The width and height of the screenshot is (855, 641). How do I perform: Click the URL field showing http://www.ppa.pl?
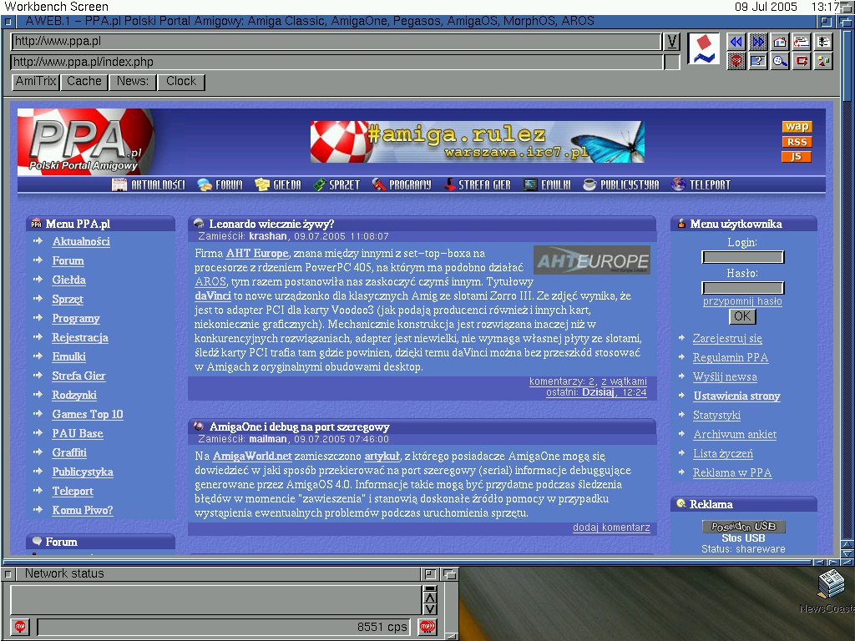coord(336,42)
